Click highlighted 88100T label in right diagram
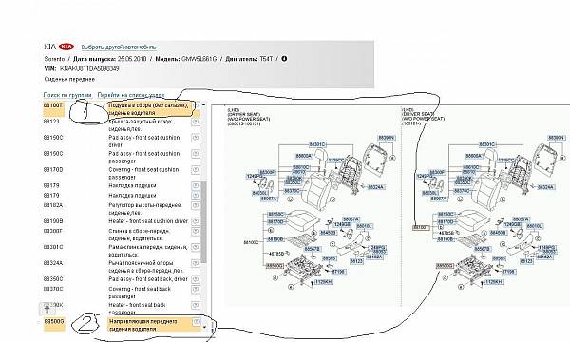The height and width of the screenshot is (342, 570). (x=421, y=227)
